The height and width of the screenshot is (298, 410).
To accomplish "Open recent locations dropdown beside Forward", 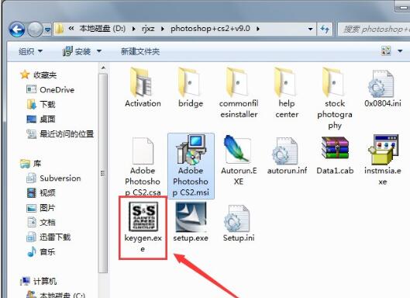I will [47, 29].
